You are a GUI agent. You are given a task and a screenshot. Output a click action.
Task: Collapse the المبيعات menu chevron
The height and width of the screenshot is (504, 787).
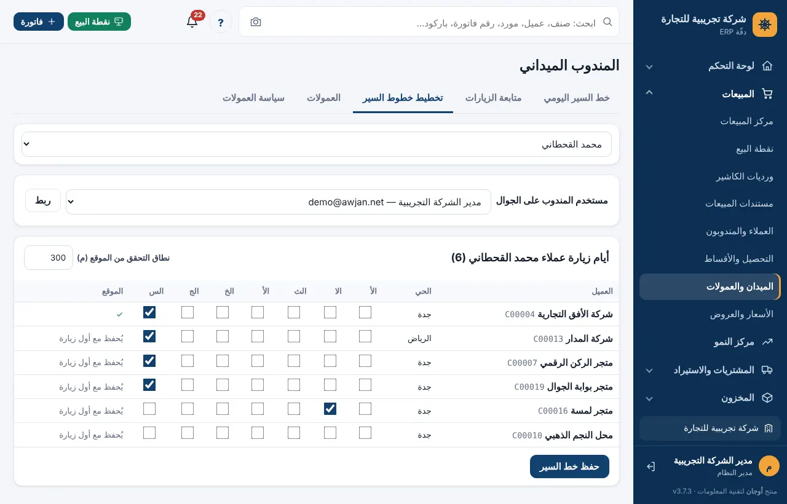tap(649, 93)
